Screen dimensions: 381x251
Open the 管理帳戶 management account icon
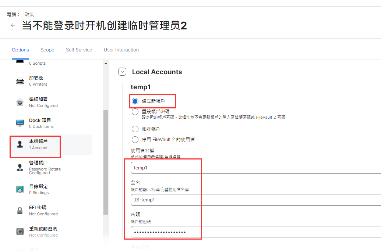[20, 168]
